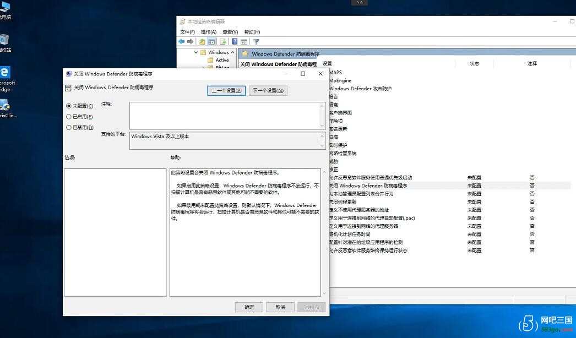Image resolution: width=576 pixels, height=338 pixels.
Task: Click the 确定 button
Action: point(249,307)
